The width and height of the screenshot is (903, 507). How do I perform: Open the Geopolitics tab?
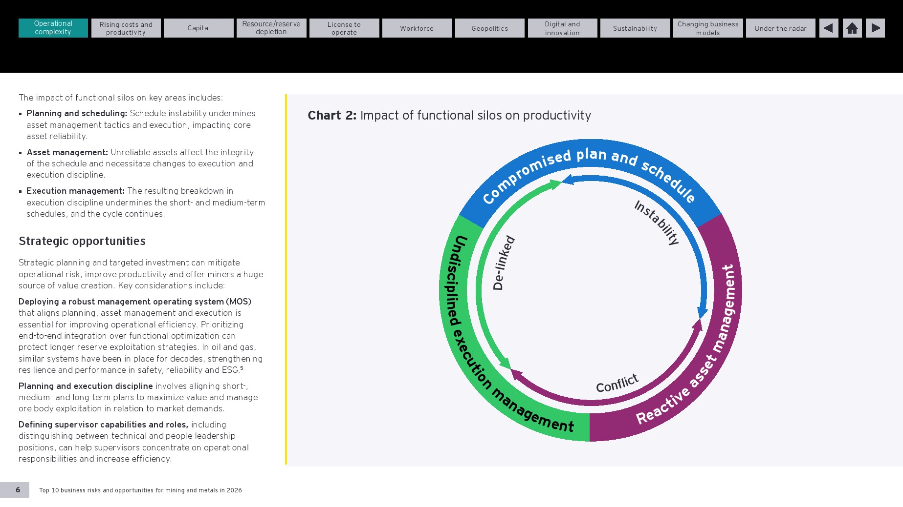click(x=490, y=28)
